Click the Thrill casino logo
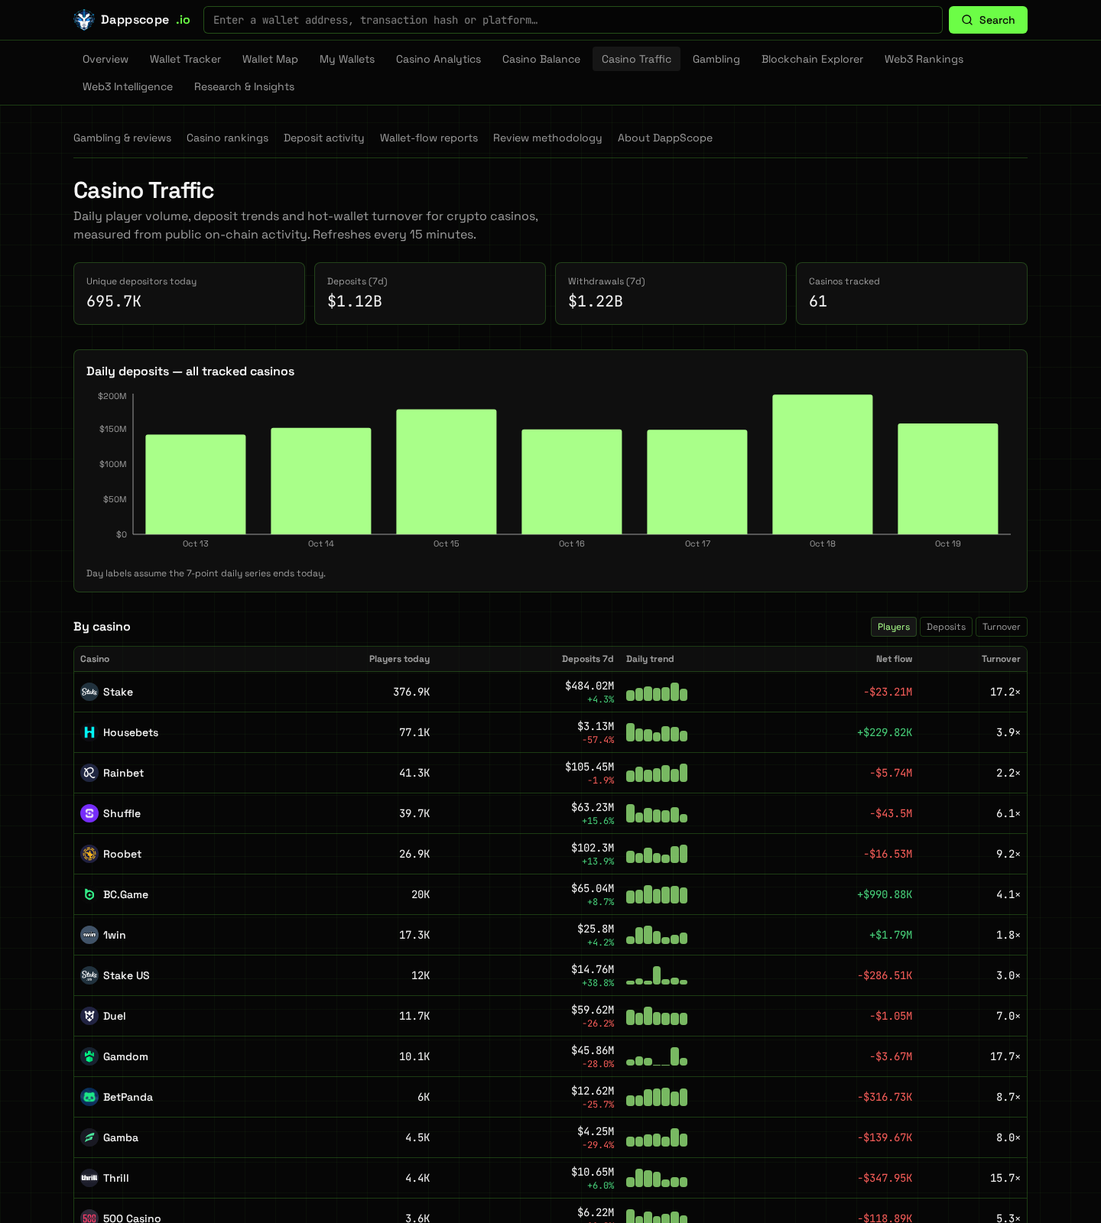The height and width of the screenshot is (1223, 1101). (89, 1178)
